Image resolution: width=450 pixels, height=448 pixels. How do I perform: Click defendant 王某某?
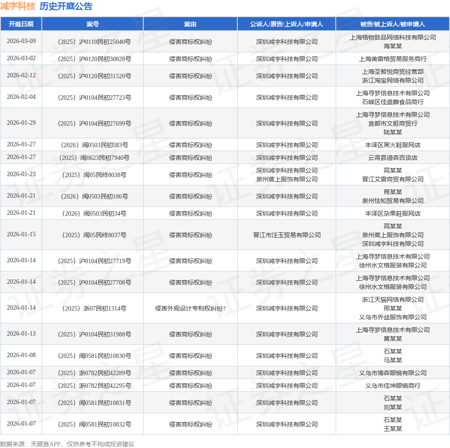coord(392,429)
